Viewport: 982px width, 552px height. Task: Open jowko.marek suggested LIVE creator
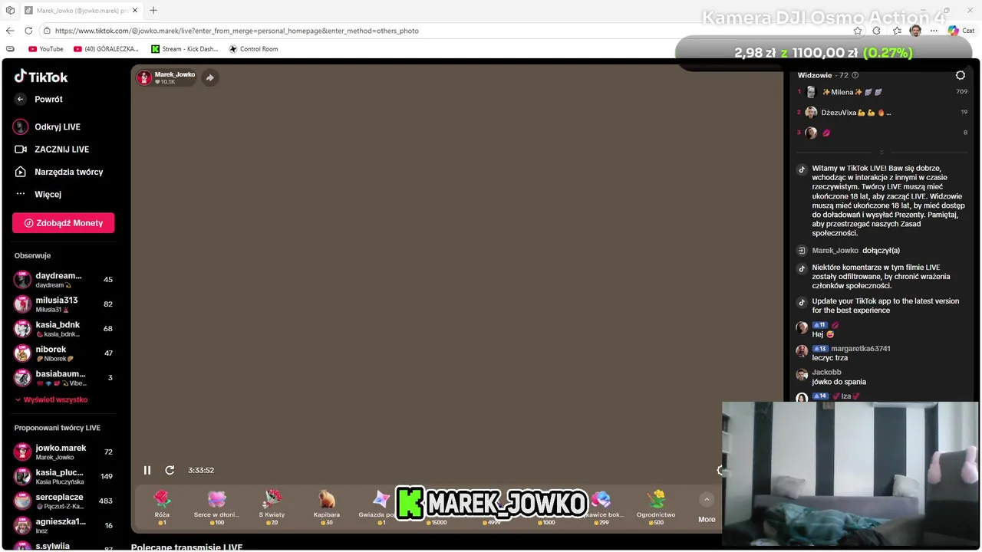click(63, 452)
